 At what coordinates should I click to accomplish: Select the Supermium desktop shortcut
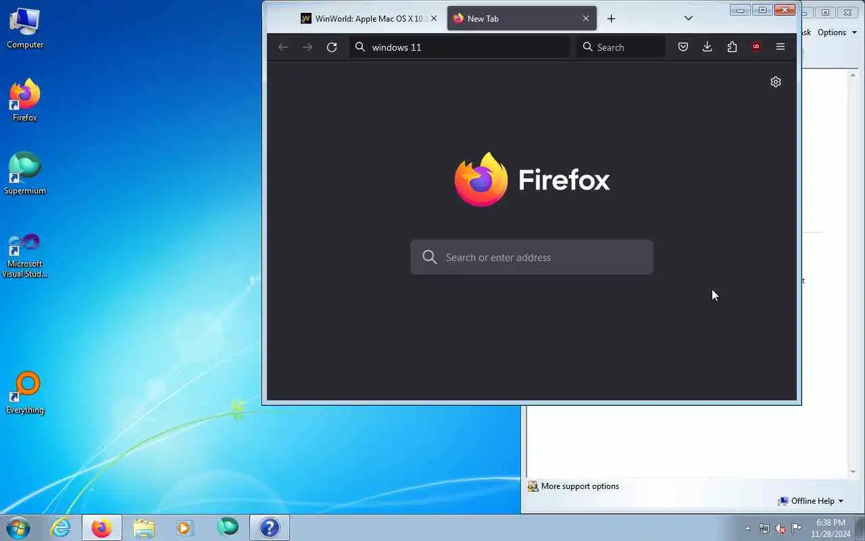[x=25, y=173]
